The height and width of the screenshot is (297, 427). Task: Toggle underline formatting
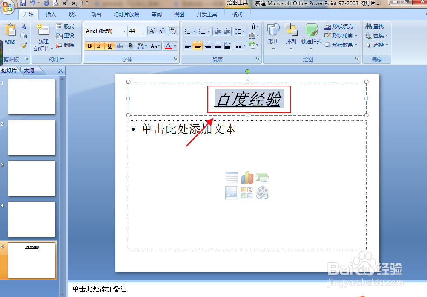[109, 46]
